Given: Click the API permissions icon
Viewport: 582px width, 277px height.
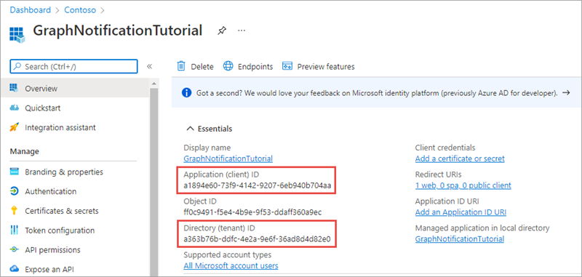Looking at the screenshot, I should 14,249.
